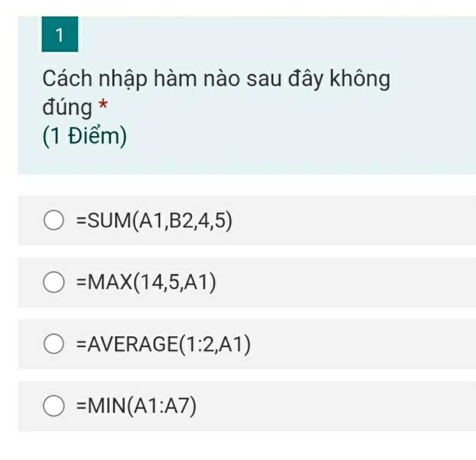Click the teal question number 1 badge
The height and width of the screenshot is (460, 476).
pyautogui.click(x=59, y=35)
